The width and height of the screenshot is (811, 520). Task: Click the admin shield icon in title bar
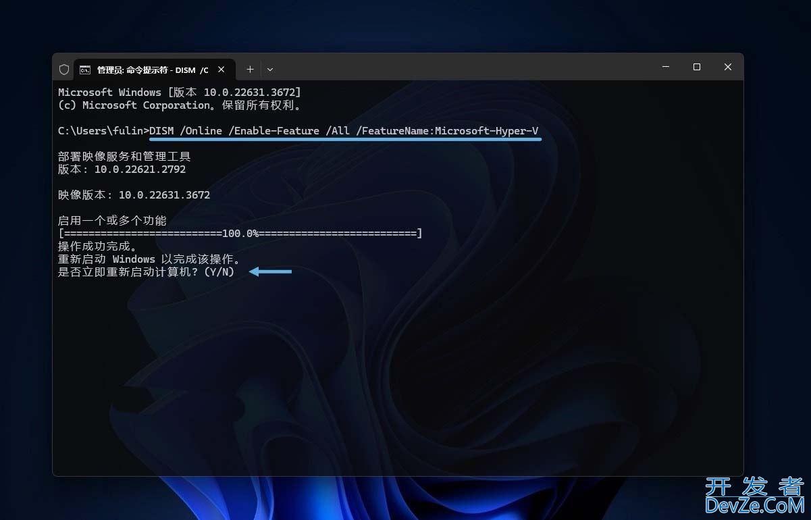click(x=64, y=70)
